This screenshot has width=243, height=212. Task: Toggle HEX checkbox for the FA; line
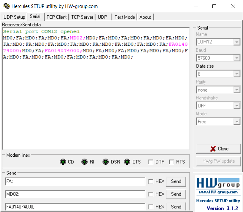click(151, 181)
